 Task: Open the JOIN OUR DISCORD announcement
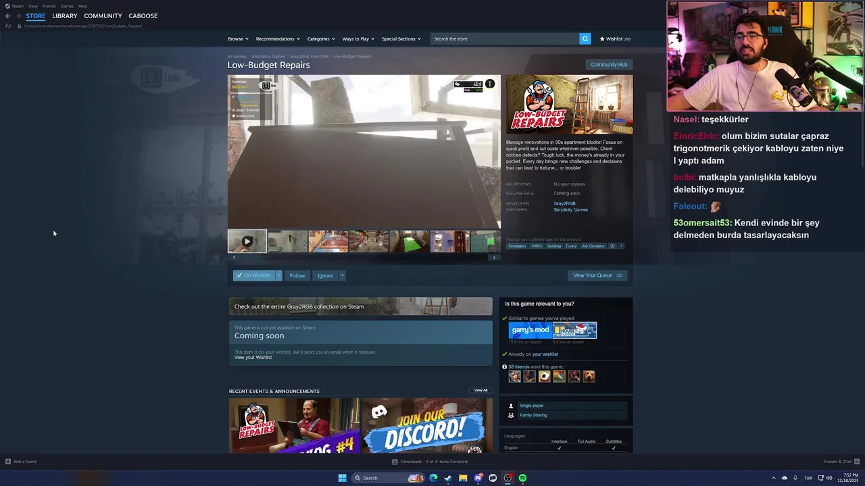(427, 425)
